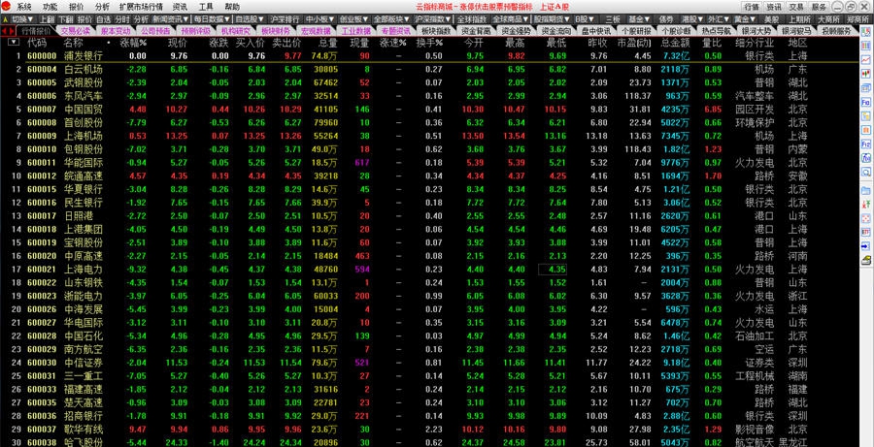Click the F10 icon in the right sidebar
This screenshot has width=874, height=447.
865,103
